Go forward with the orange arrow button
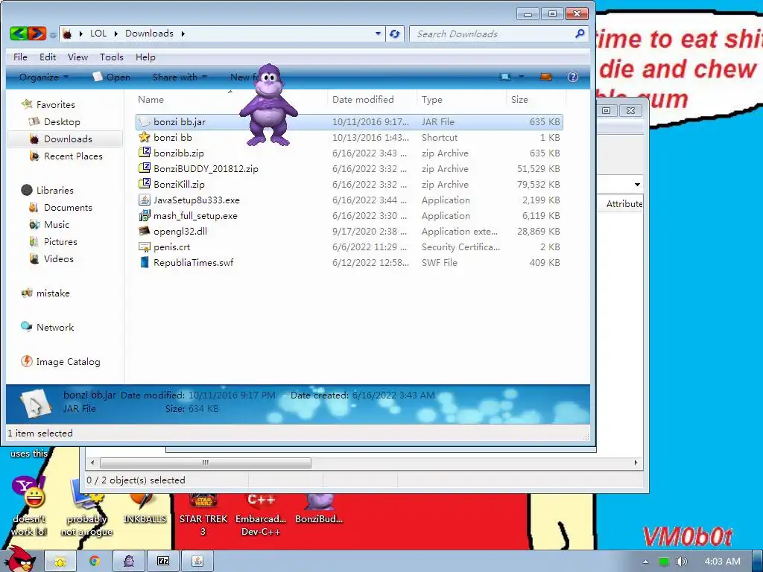The image size is (763, 572). pos(37,34)
